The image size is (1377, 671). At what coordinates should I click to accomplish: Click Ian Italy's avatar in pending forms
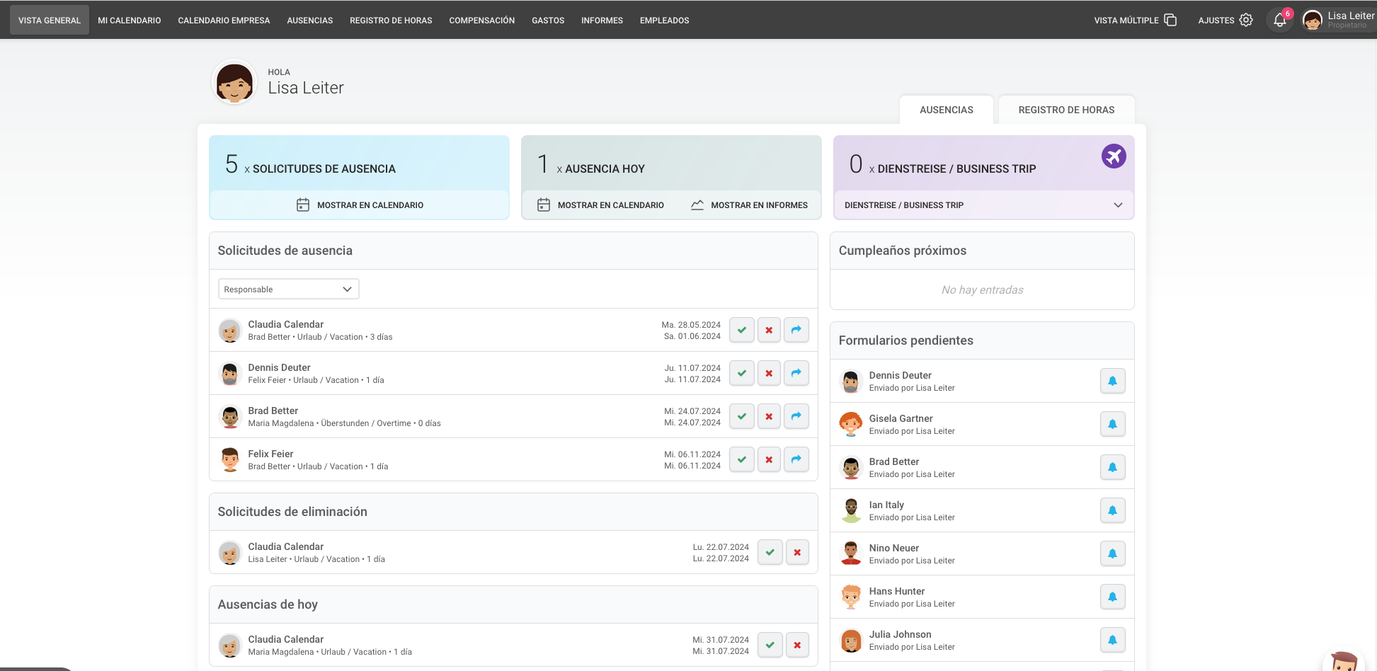point(851,510)
